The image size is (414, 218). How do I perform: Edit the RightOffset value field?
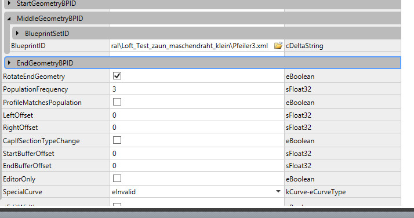(x=197, y=128)
